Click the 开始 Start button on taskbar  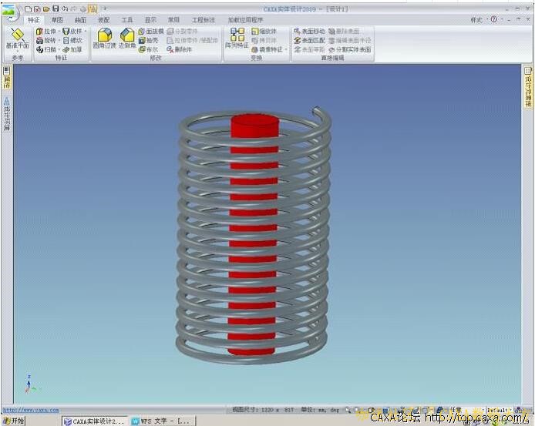tap(13, 421)
